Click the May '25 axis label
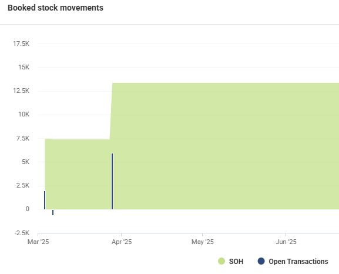This screenshot has width=339, height=274. 202,242
